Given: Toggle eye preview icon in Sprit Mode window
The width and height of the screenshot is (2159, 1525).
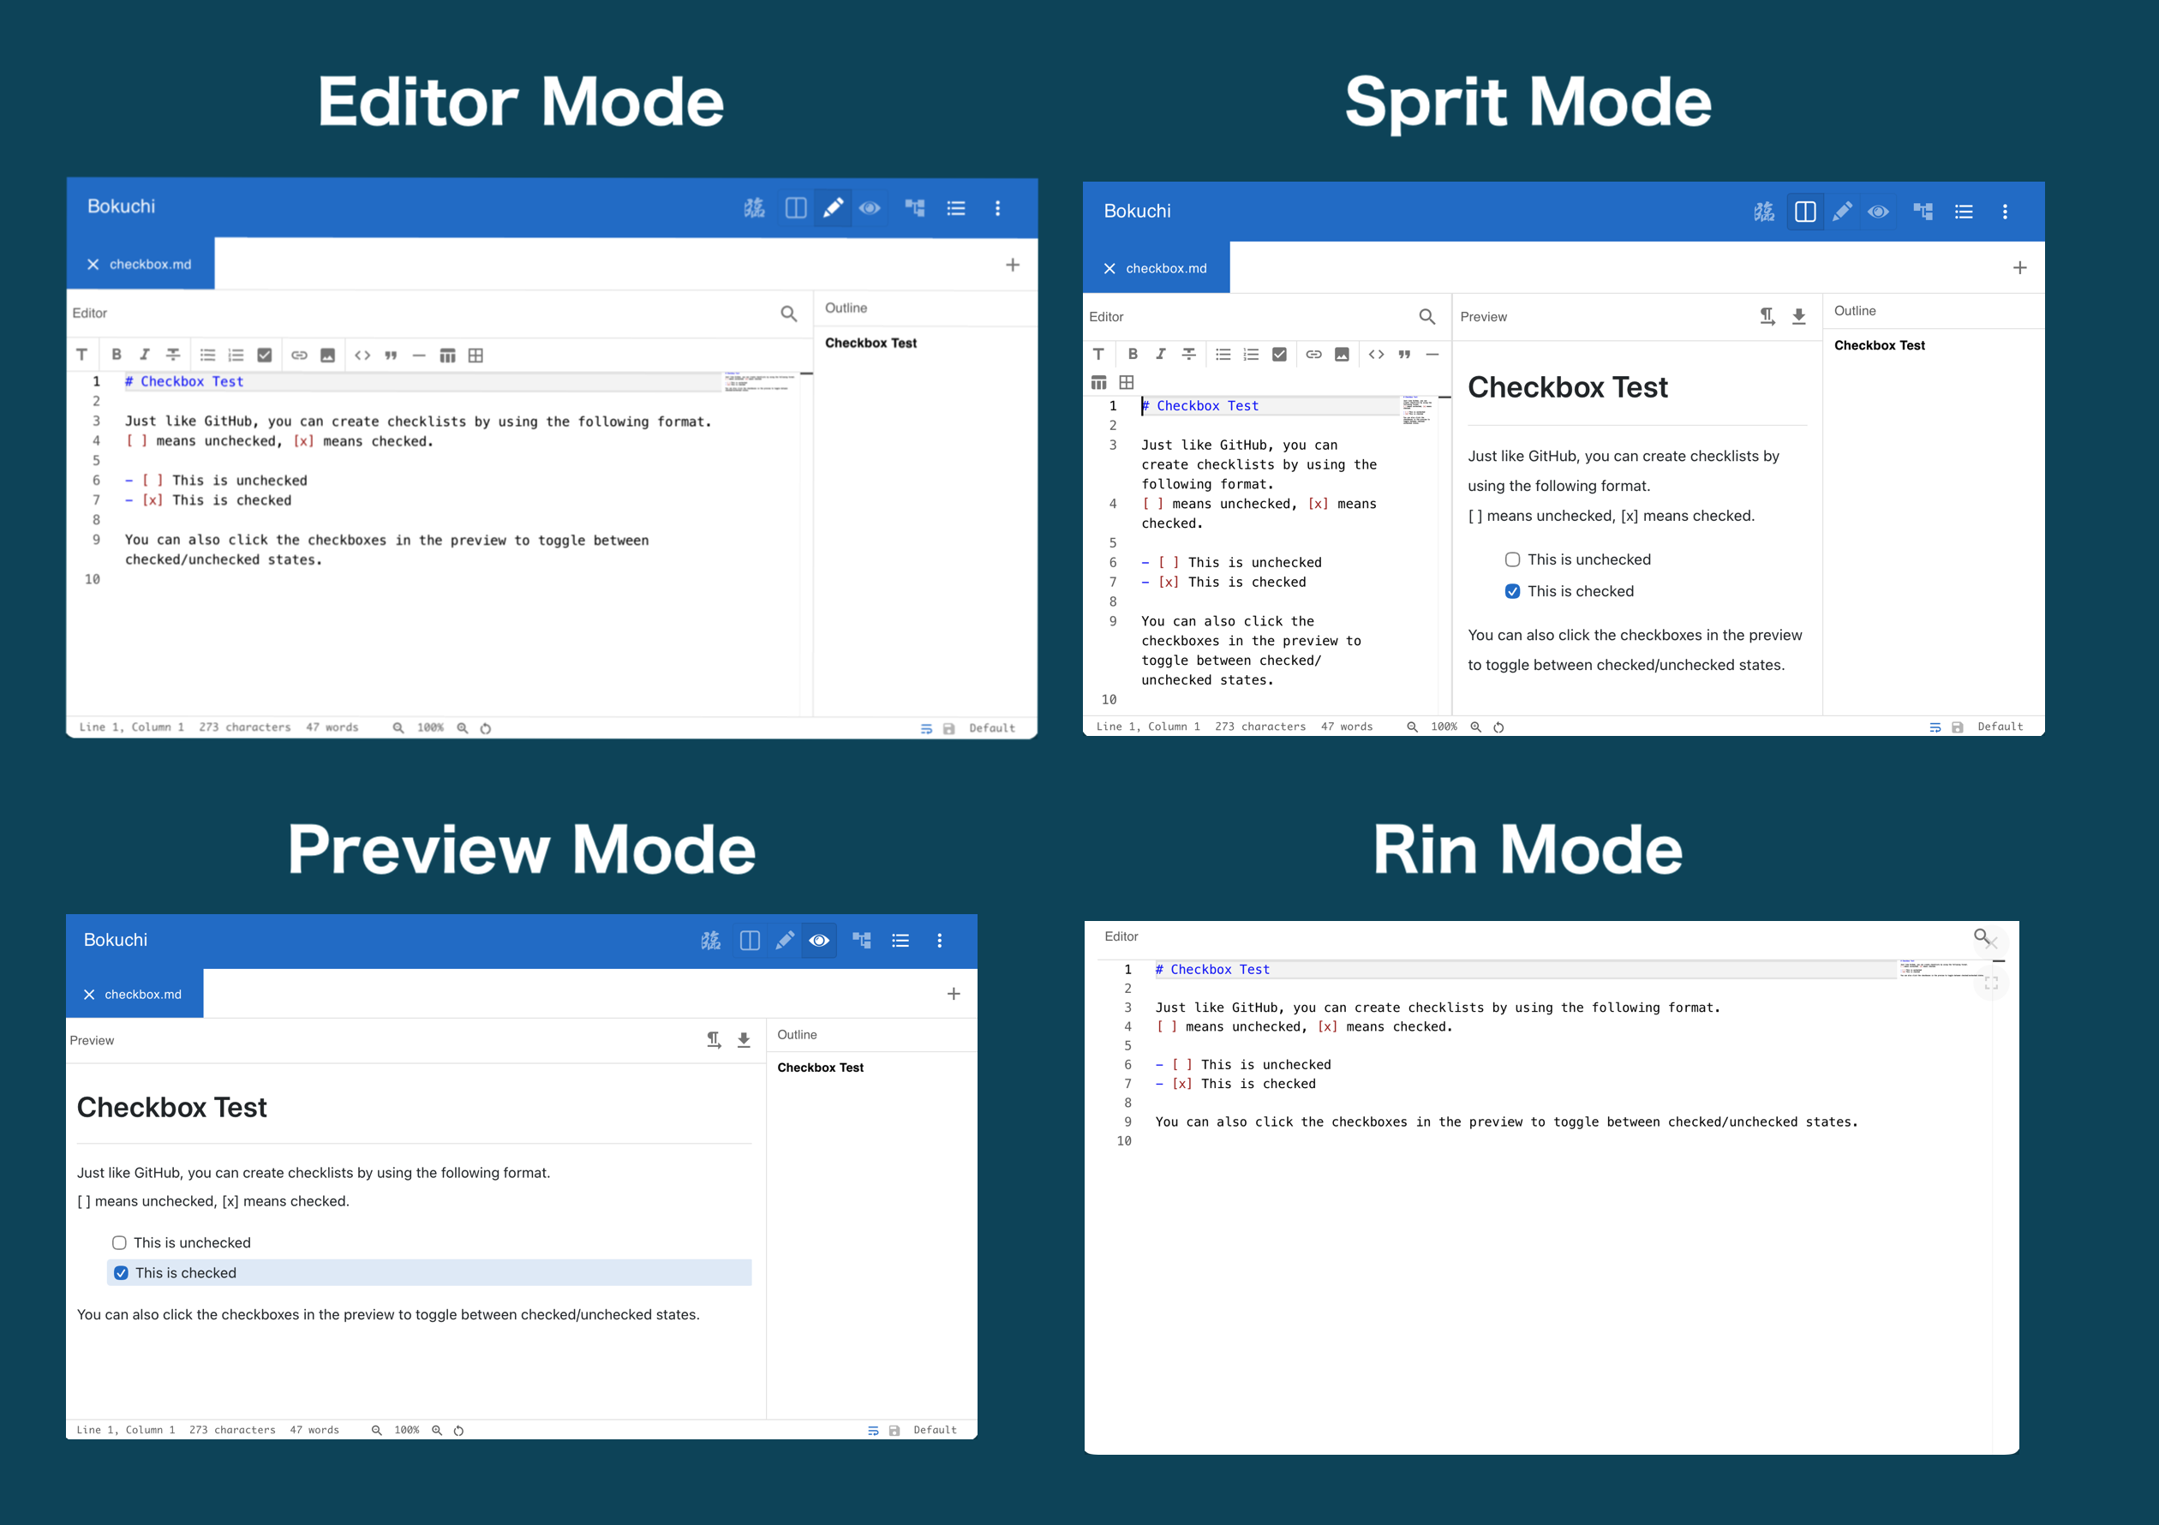Looking at the screenshot, I should point(1878,212).
